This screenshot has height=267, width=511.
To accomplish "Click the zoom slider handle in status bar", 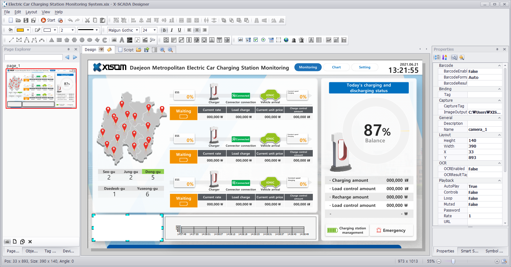I will pyautogui.click(x=453, y=261).
